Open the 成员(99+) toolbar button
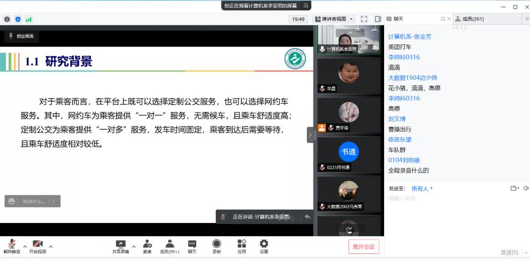The width and height of the screenshot is (530, 259). click(x=170, y=246)
